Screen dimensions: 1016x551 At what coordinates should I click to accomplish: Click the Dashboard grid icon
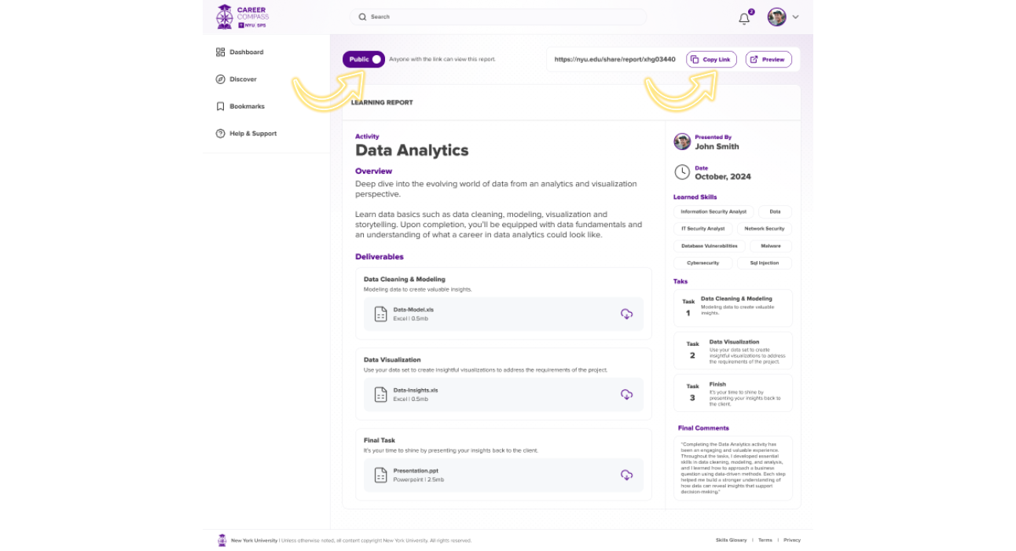(220, 52)
